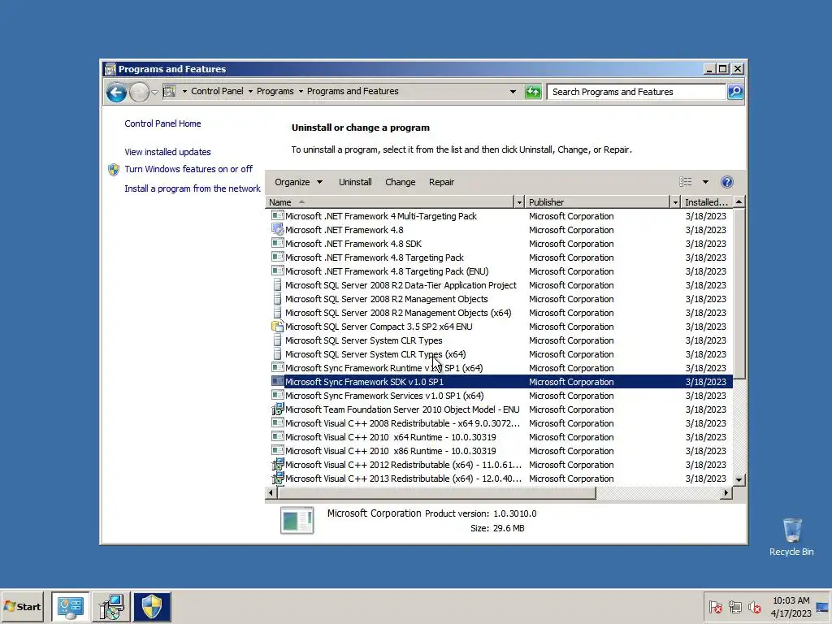Viewport: 832px width, 624px height.
Task: Open Control Panel Home link
Action: pos(162,123)
